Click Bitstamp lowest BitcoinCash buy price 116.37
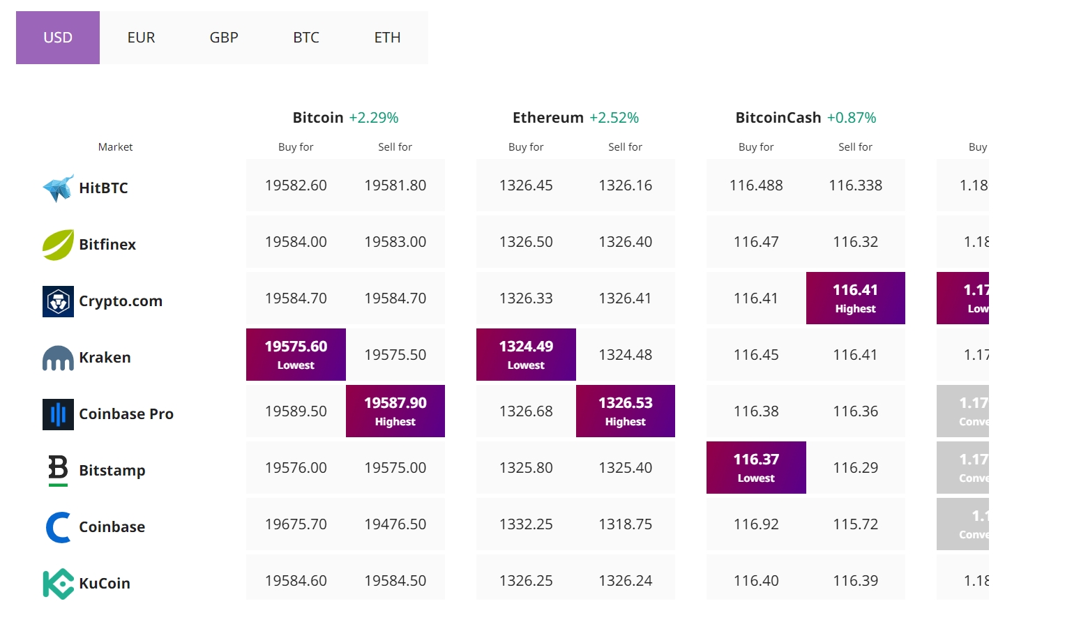1065x622 pixels. pyautogui.click(x=756, y=467)
